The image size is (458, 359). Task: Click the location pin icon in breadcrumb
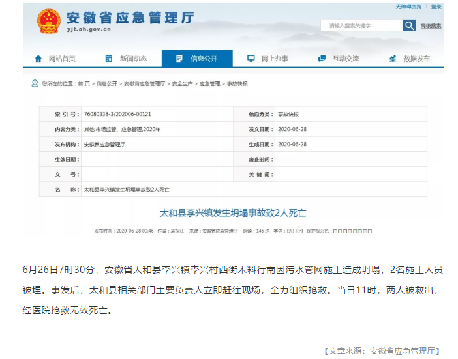35,84
